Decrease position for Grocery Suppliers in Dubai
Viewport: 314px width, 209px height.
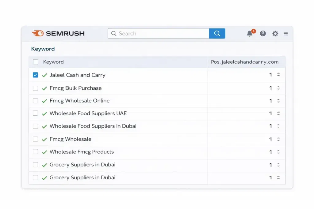[279, 166]
